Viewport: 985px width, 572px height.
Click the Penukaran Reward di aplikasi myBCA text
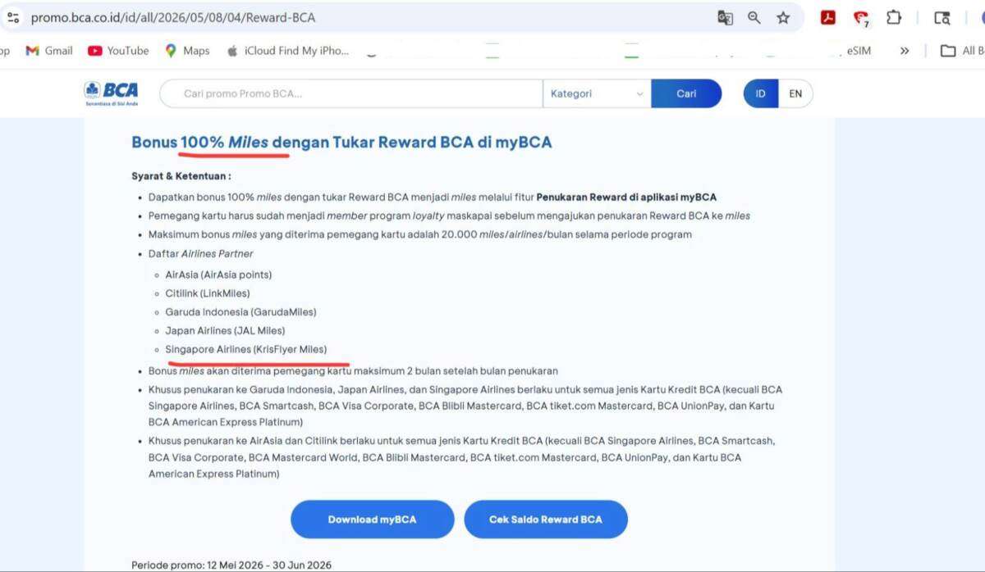click(x=626, y=197)
